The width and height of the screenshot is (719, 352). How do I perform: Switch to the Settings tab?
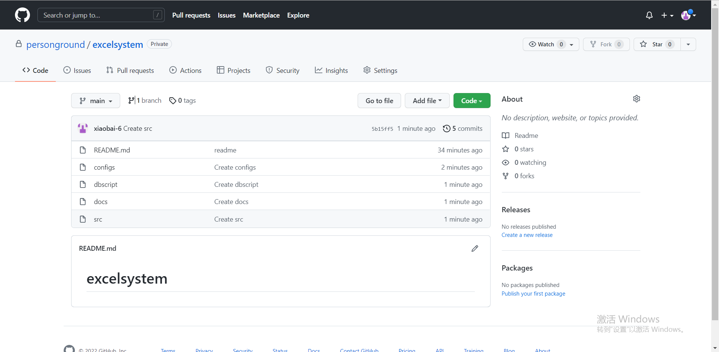[380, 70]
